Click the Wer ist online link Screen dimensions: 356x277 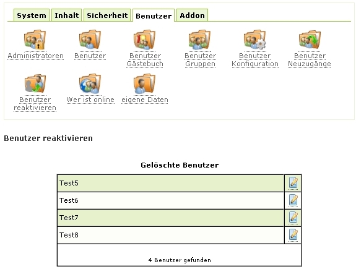pyautogui.click(x=90, y=100)
